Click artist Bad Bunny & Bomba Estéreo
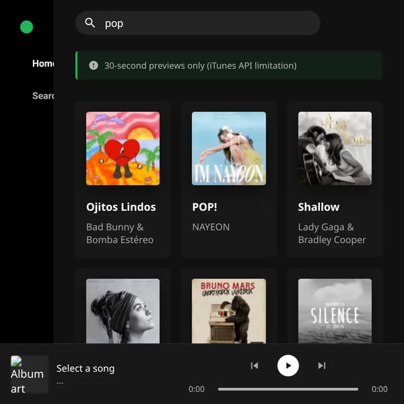This screenshot has height=404, width=404. click(x=120, y=234)
